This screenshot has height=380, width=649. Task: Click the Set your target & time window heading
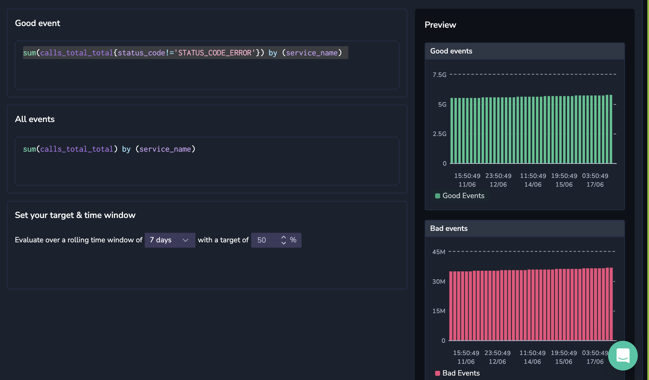point(75,215)
